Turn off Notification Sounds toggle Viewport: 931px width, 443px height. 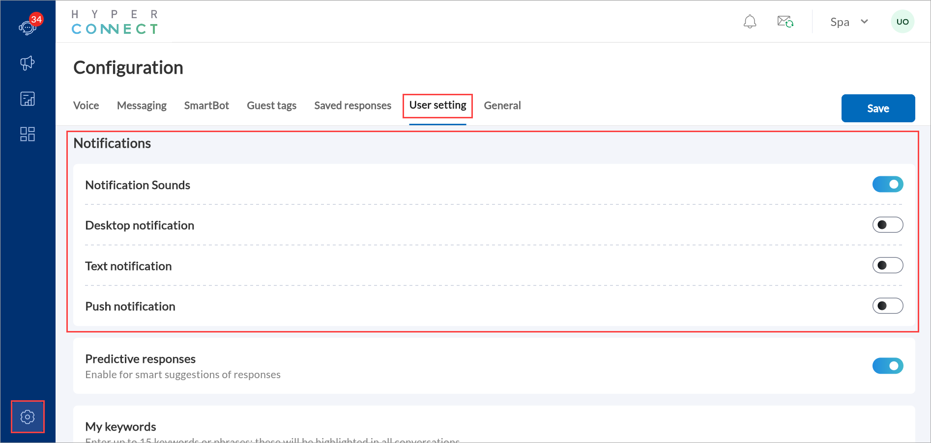(888, 184)
